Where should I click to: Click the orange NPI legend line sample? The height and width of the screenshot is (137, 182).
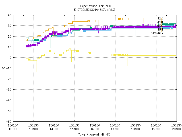pyautogui.click(x=169, y=29)
